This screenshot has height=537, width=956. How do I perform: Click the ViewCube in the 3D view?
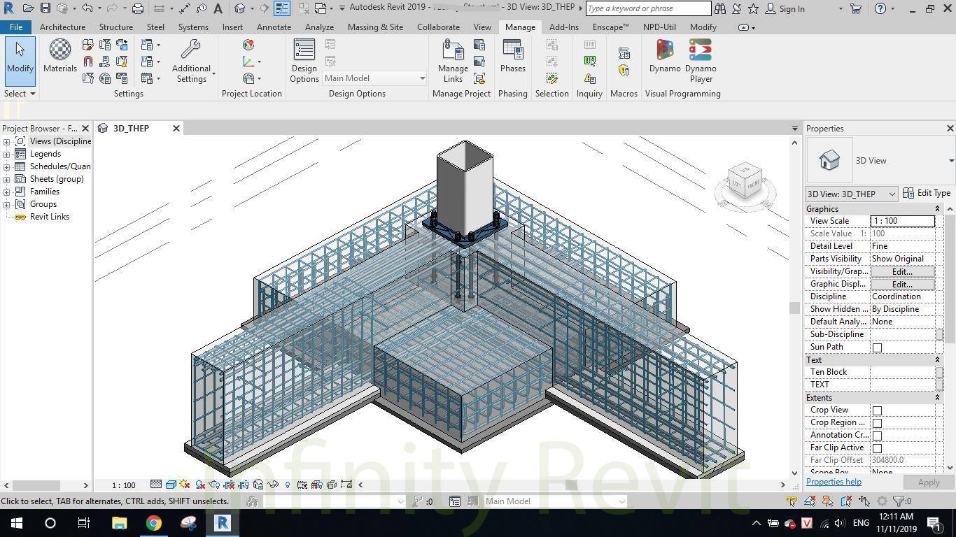(745, 181)
